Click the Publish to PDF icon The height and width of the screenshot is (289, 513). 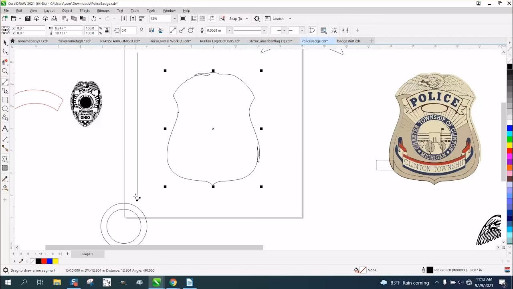141,18
